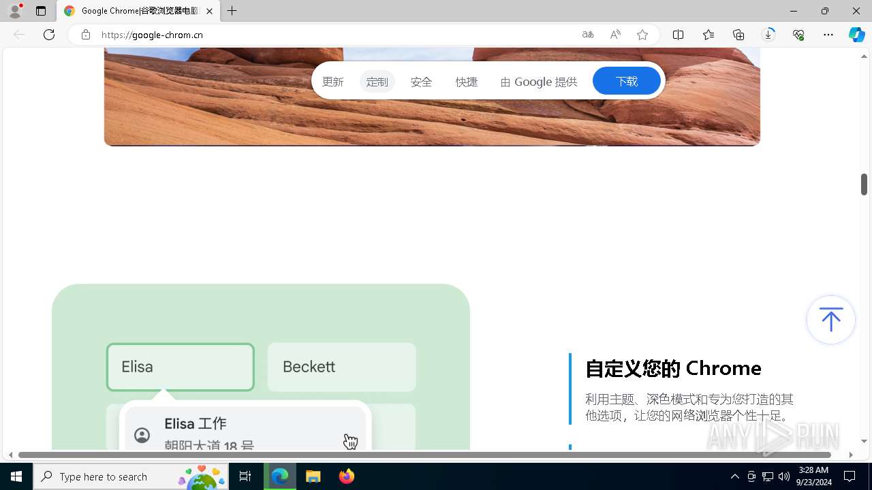Open Settings and more ellipsis menu
Viewport: 872px width, 490px height.
point(828,35)
